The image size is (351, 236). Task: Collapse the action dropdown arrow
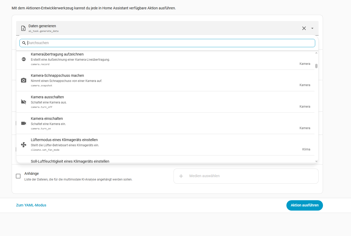point(312,28)
